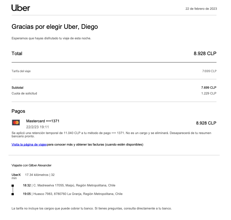Click the 'Pagos' section heading
Screen dimensions: 231x220
(x=18, y=111)
